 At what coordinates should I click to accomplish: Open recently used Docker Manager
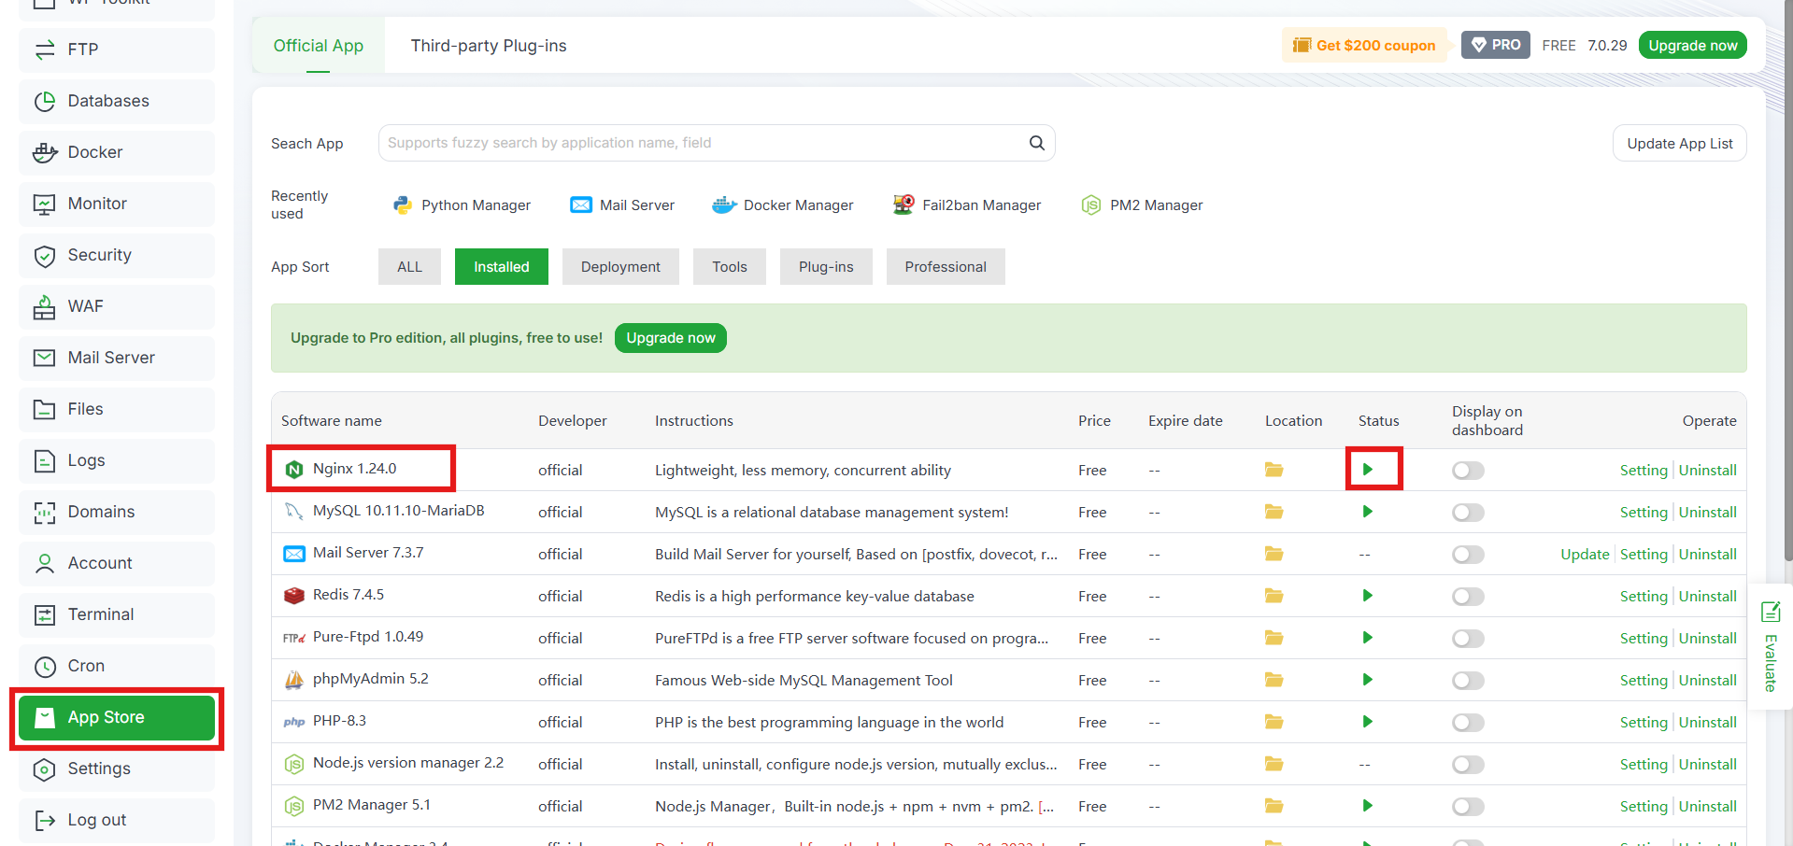[x=783, y=205]
